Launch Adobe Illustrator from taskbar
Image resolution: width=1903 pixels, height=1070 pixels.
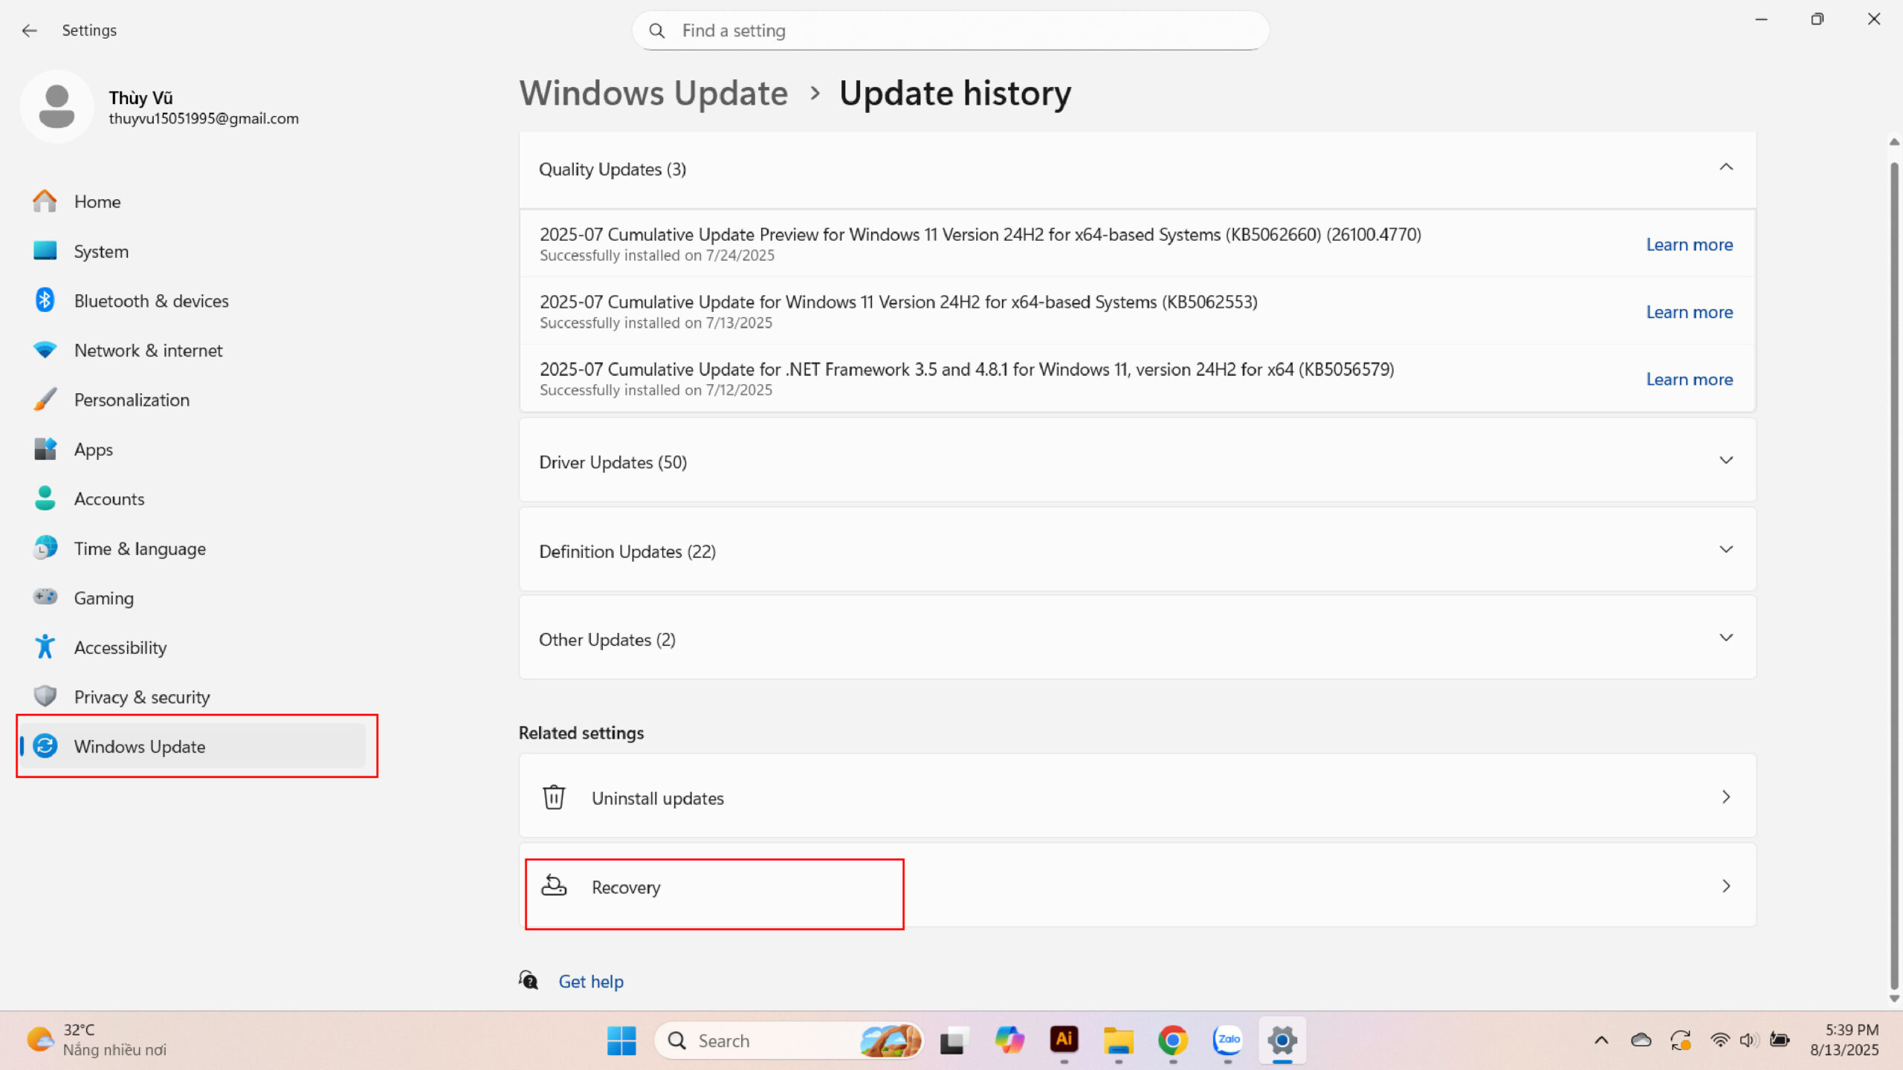(1064, 1040)
